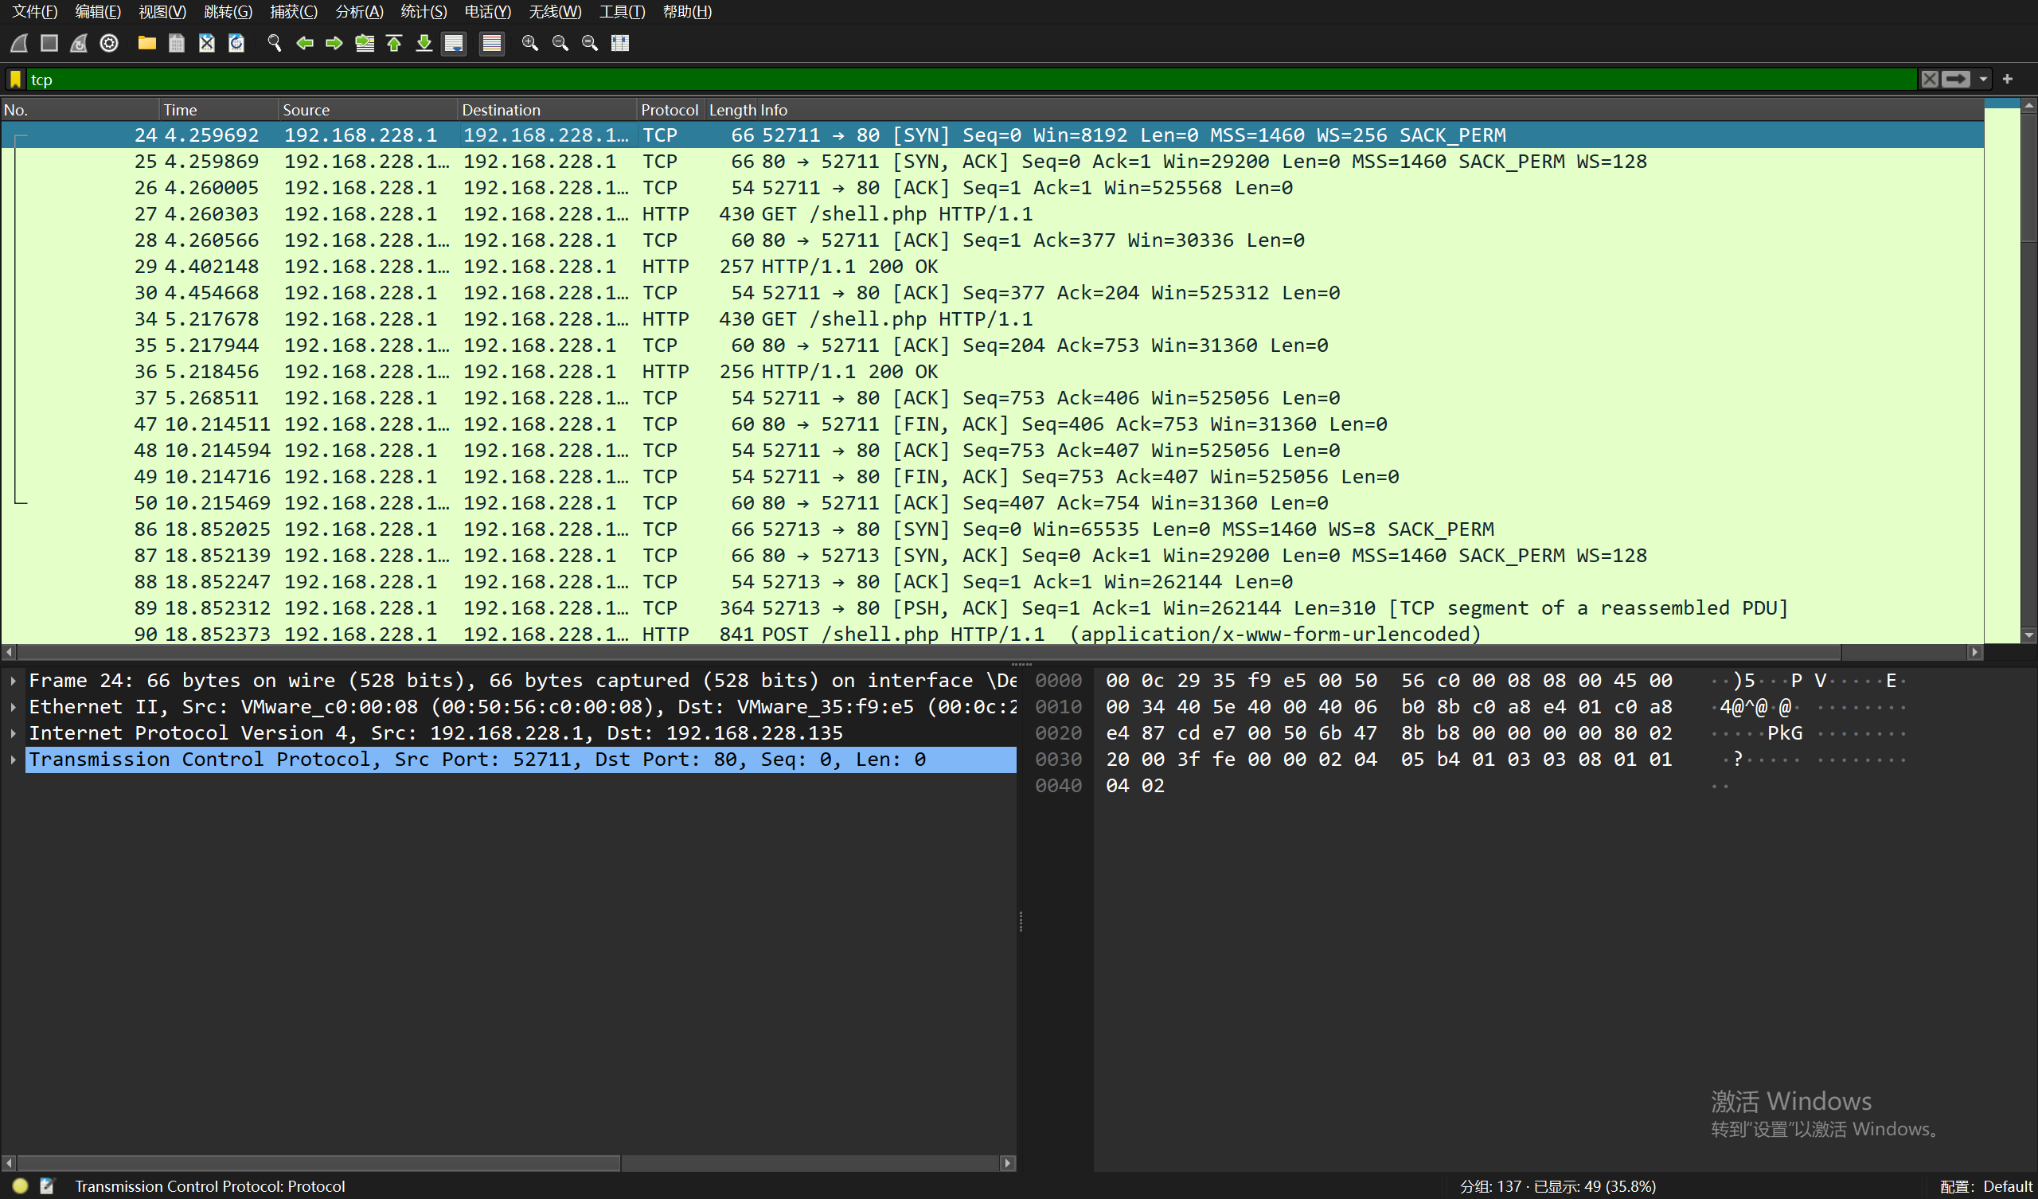The image size is (2038, 1199).
Task: Go to the first packet arrow icon
Action: pos(395,43)
